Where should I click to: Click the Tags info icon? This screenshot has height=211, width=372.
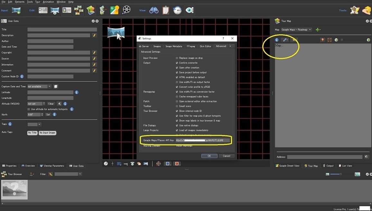point(10,124)
